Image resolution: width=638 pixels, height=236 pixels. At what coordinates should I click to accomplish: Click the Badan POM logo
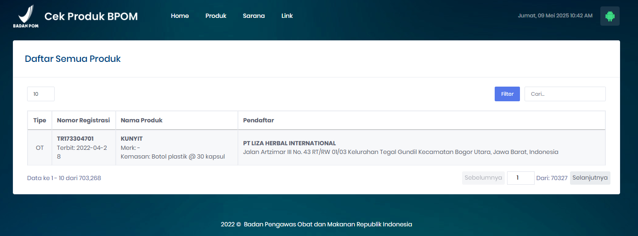pyautogui.click(x=26, y=16)
